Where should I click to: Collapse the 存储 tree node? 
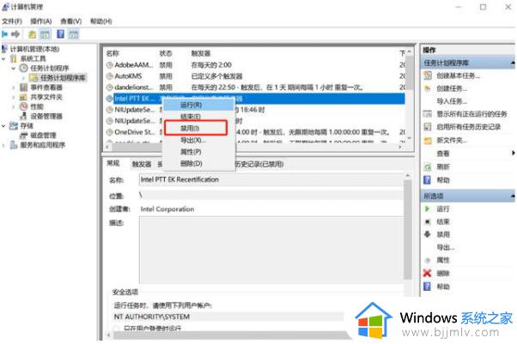pyautogui.click(x=3, y=125)
